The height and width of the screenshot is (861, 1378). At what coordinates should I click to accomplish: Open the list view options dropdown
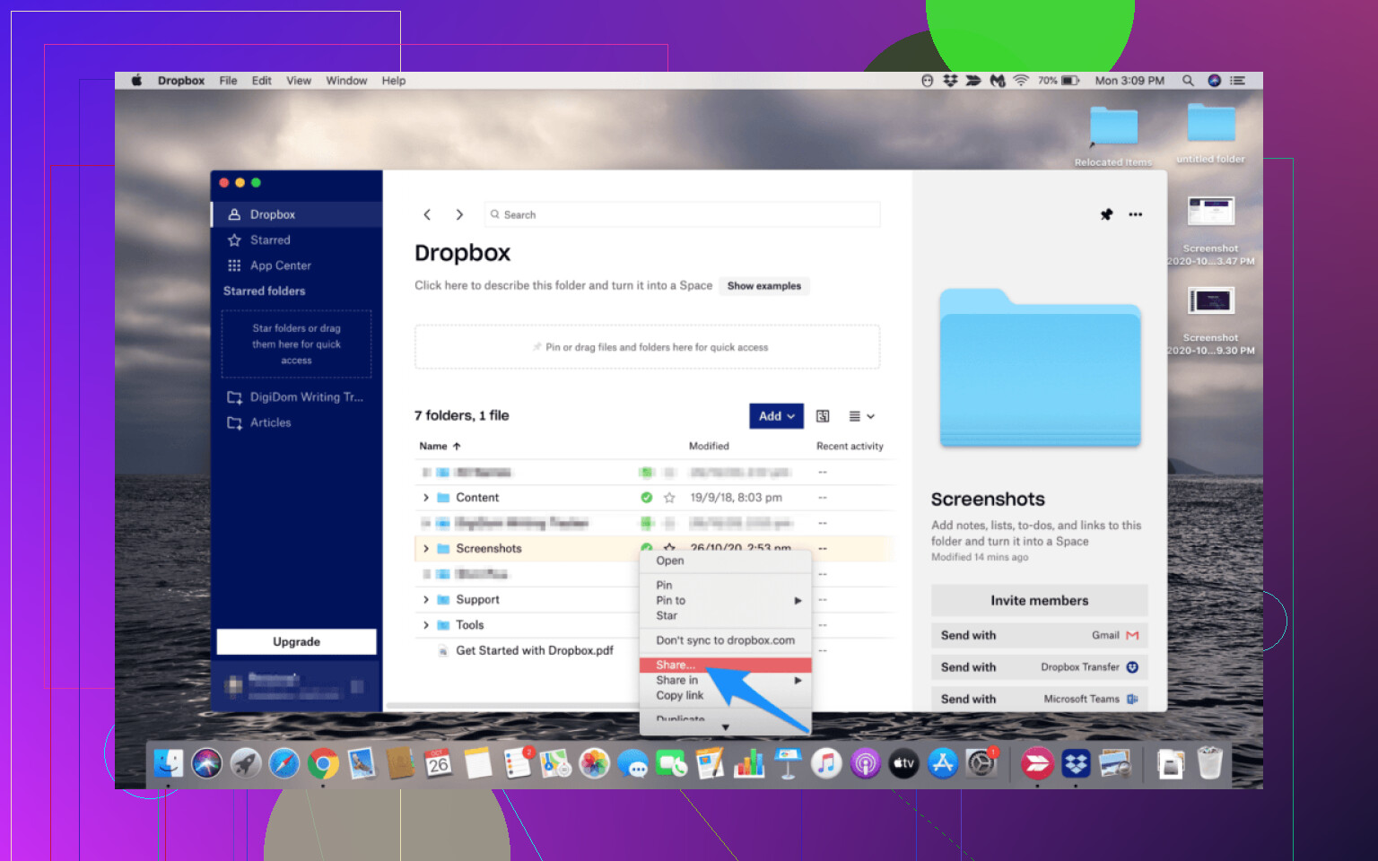click(861, 416)
